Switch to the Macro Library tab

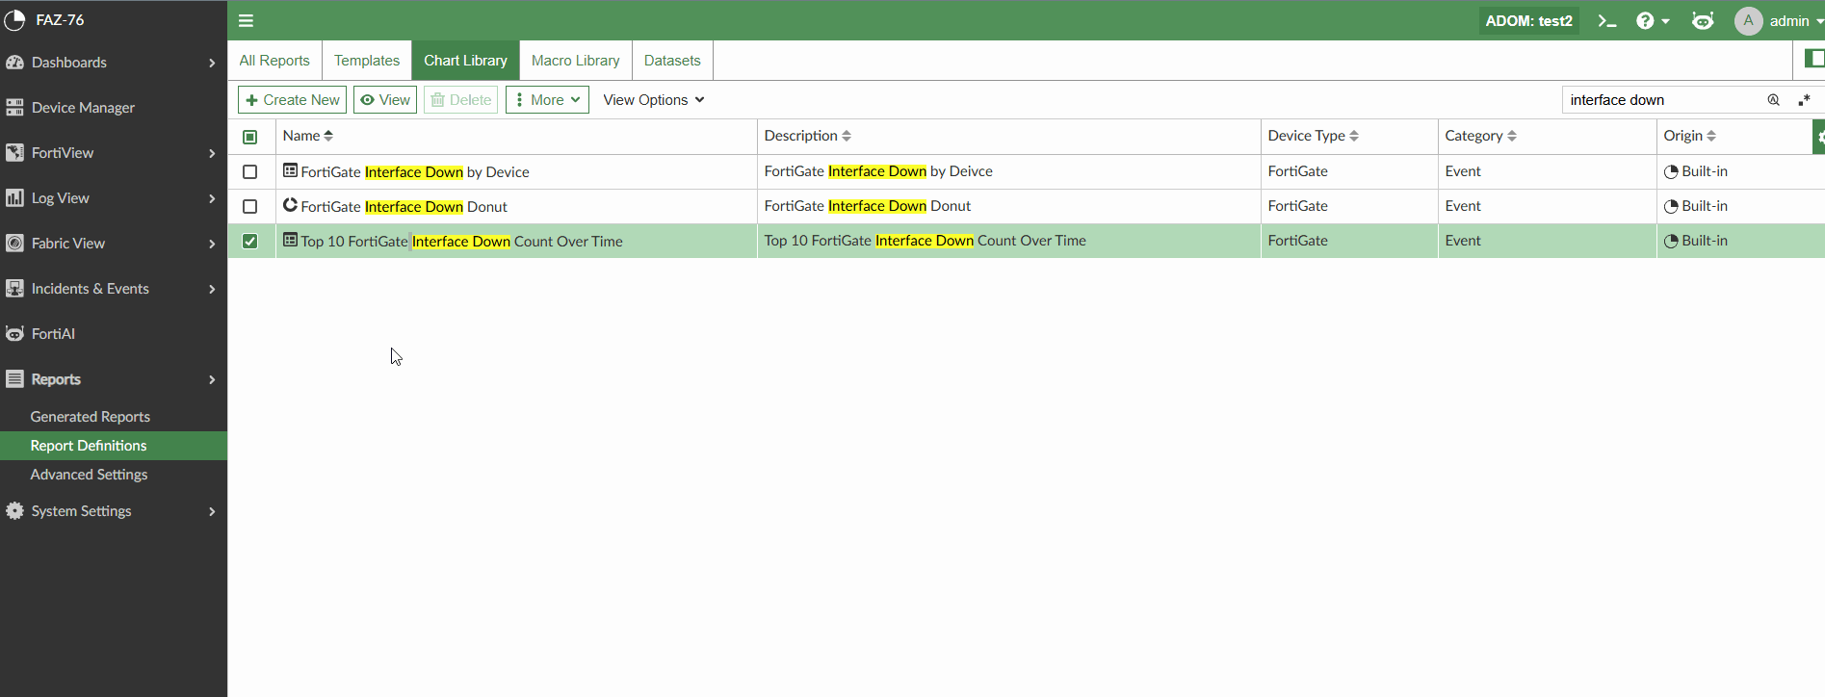(x=576, y=60)
